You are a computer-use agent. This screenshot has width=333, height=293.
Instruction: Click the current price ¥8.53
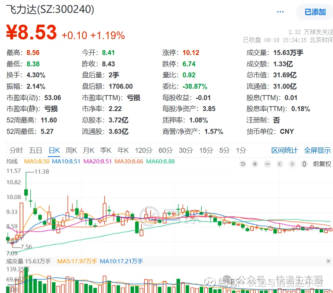click(32, 33)
